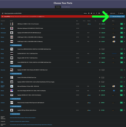Click the Add Additional Storage button

(x=16, y=66)
